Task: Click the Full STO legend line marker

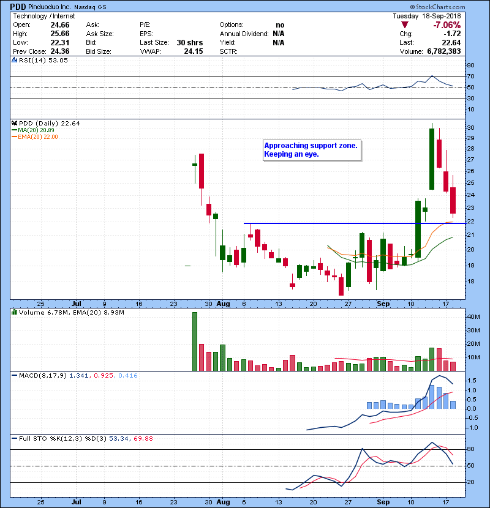Action: point(14,439)
